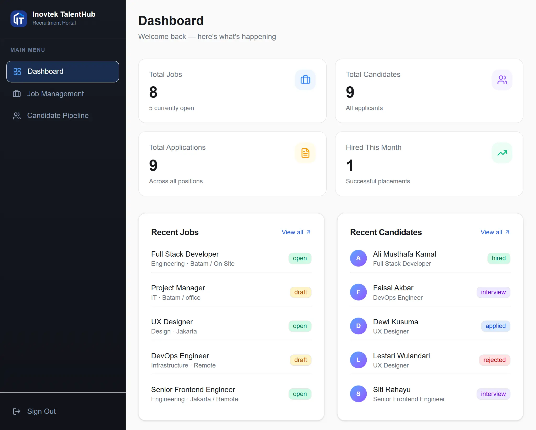The height and width of the screenshot is (430, 536).
Task: Click the Recent Candidates heading
Action: pos(386,232)
